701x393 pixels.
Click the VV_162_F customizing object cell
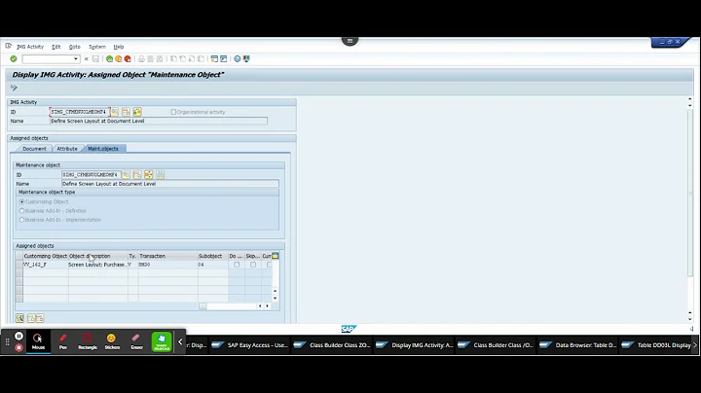tap(45, 265)
